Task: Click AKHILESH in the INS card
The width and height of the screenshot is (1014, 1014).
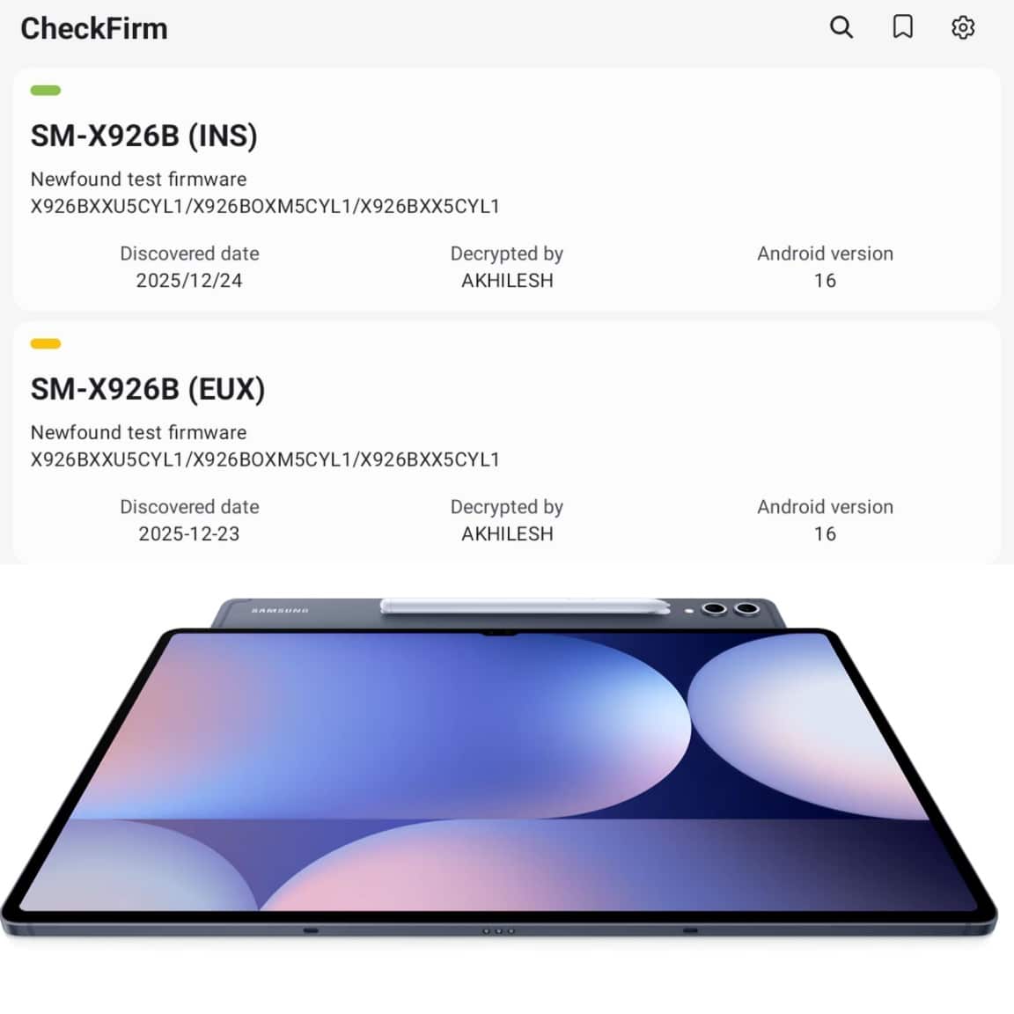Action: click(x=507, y=281)
